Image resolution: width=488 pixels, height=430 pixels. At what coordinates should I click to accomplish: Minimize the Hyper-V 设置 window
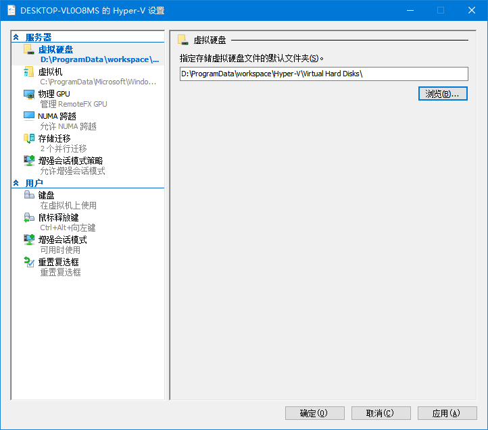point(410,10)
